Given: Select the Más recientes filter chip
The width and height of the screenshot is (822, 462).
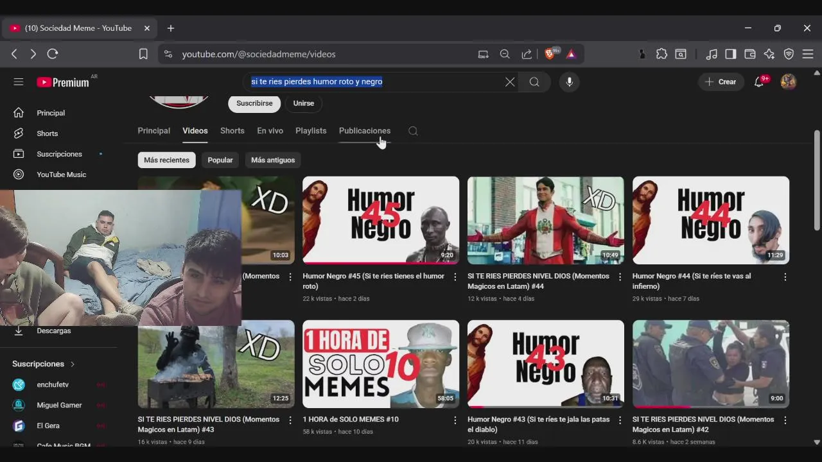Looking at the screenshot, I should (166, 160).
